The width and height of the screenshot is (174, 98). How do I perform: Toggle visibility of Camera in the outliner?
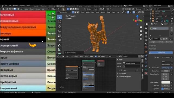coord(172,11)
